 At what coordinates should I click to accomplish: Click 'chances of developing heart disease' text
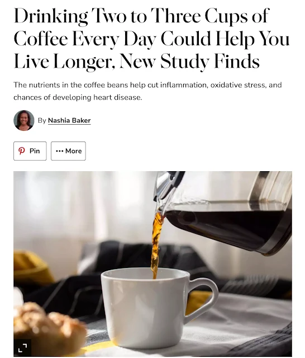pyautogui.click(x=78, y=97)
